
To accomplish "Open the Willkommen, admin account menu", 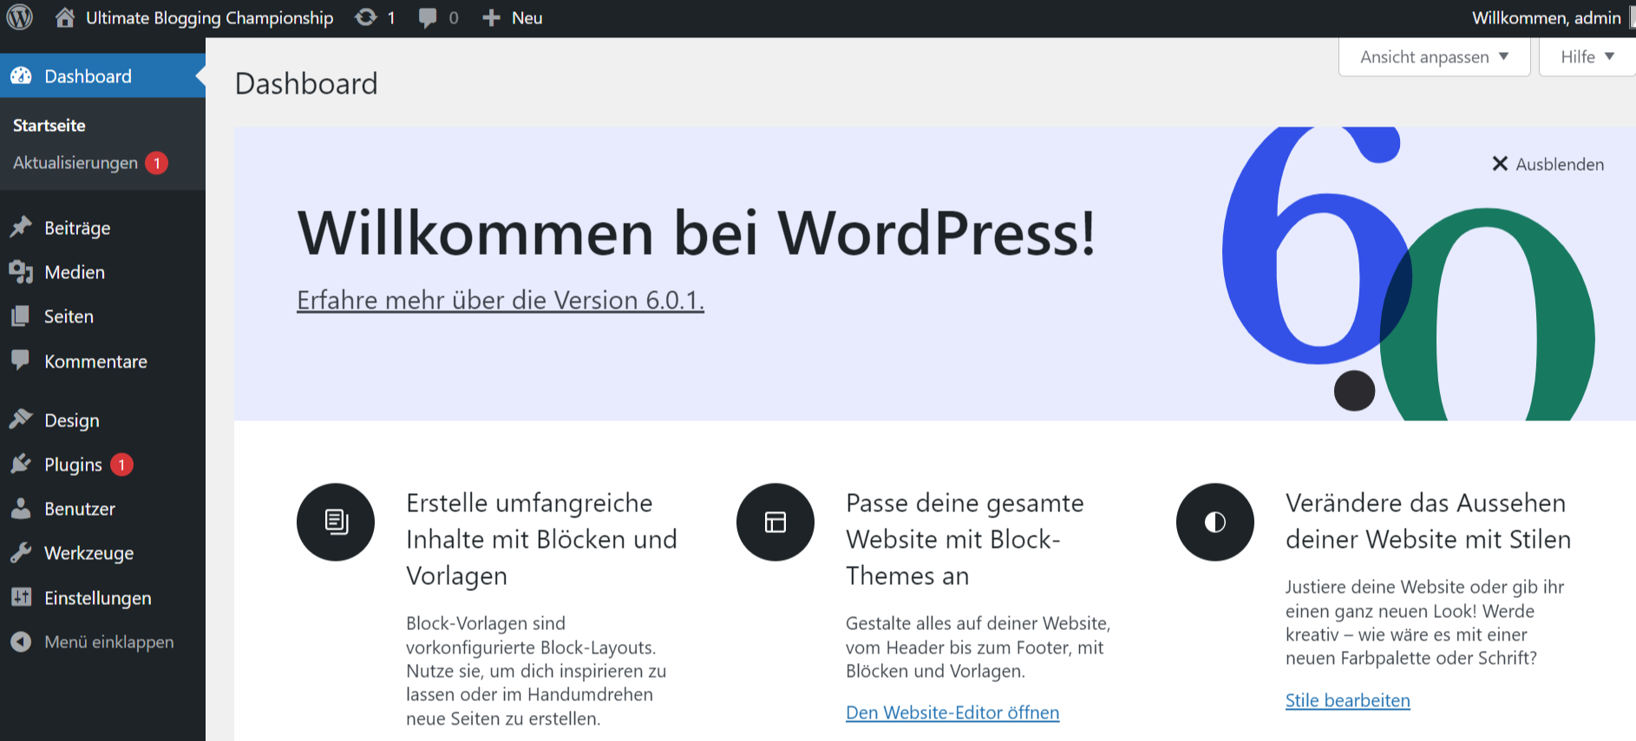I will 1547,18.
